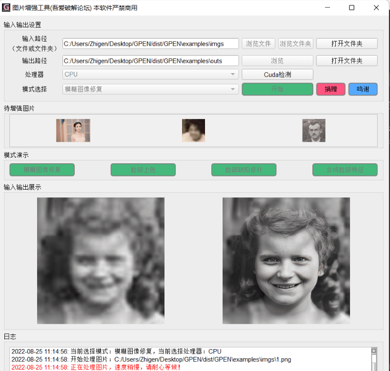Select the old man portrait thumbnail
The image size is (390, 371).
click(x=313, y=130)
